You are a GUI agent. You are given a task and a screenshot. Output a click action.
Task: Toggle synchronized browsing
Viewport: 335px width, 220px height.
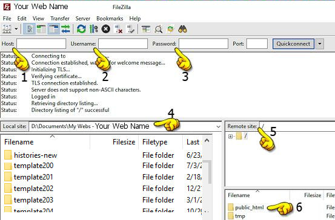coord(170,29)
